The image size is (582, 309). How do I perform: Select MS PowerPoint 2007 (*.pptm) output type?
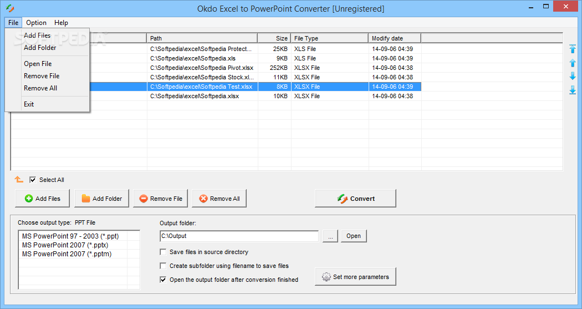[67, 254]
